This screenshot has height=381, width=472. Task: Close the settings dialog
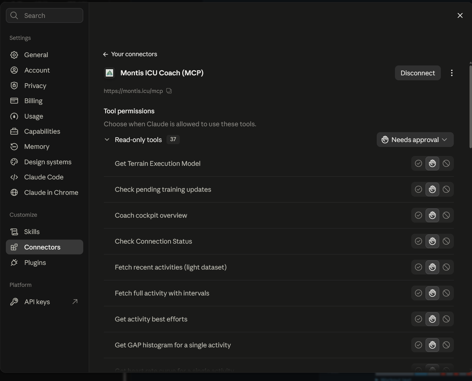coord(460,15)
